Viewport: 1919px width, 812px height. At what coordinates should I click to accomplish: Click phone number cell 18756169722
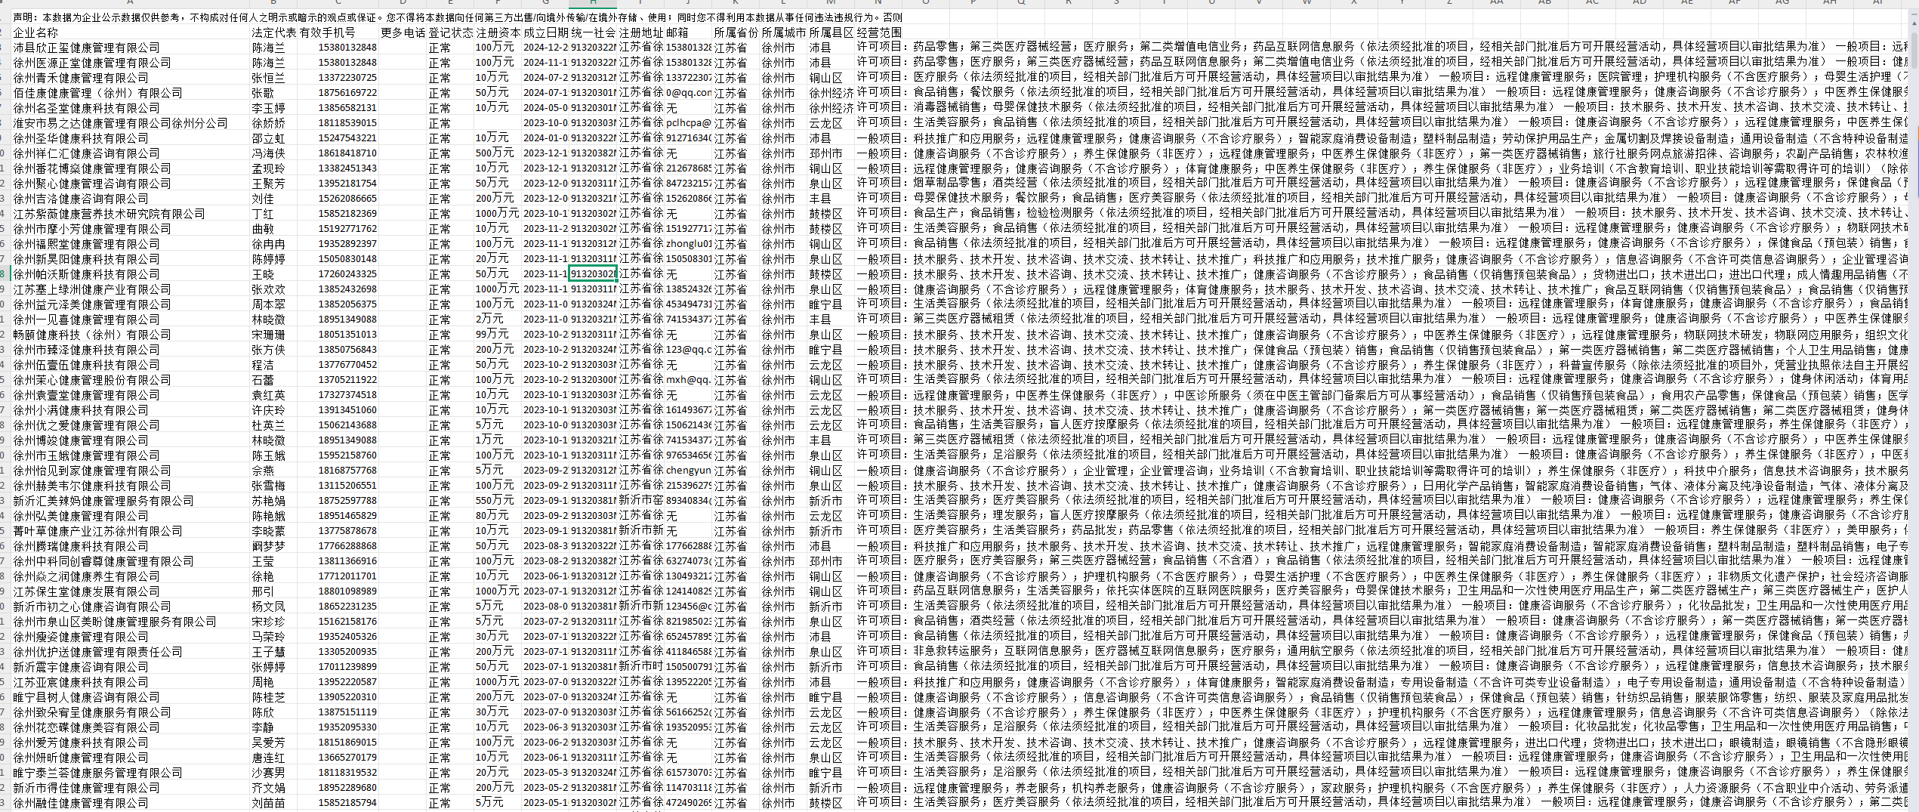[x=347, y=93]
